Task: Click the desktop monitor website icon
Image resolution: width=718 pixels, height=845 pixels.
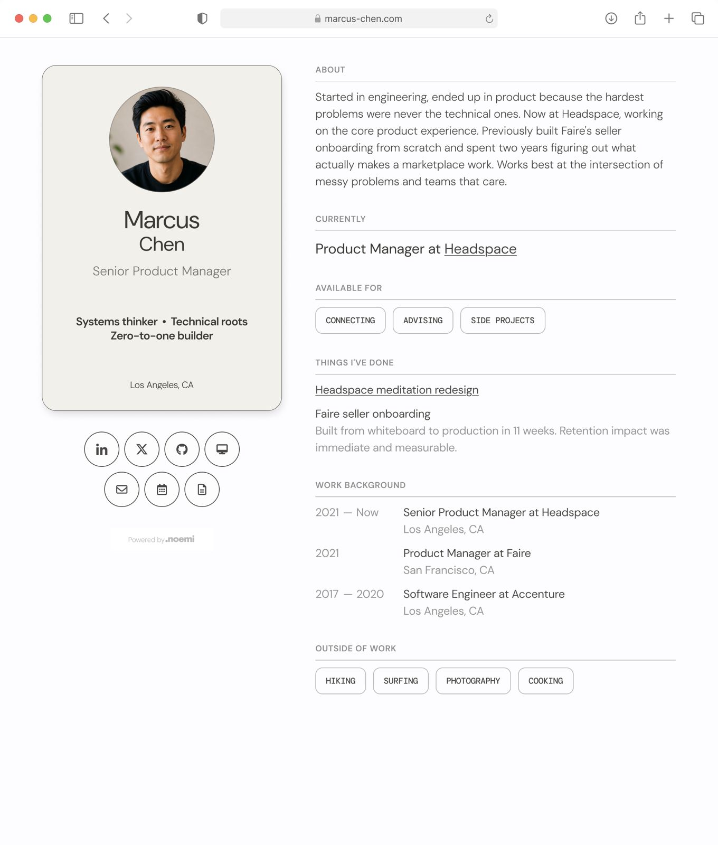Action: (222, 449)
